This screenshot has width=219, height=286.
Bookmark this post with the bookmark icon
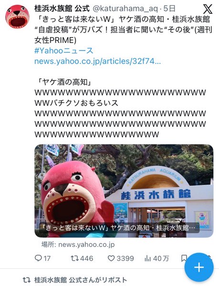pyautogui.click(x=184, y=258)
